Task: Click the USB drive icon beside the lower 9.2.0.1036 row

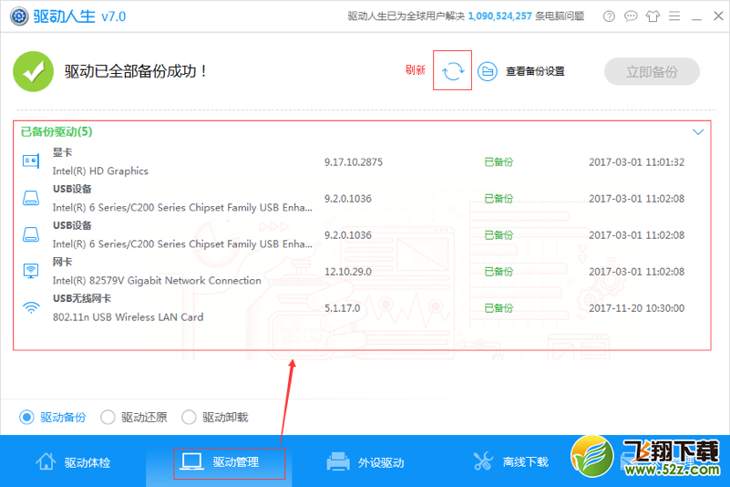Action: pyautogui.click(x=31, y=234)
